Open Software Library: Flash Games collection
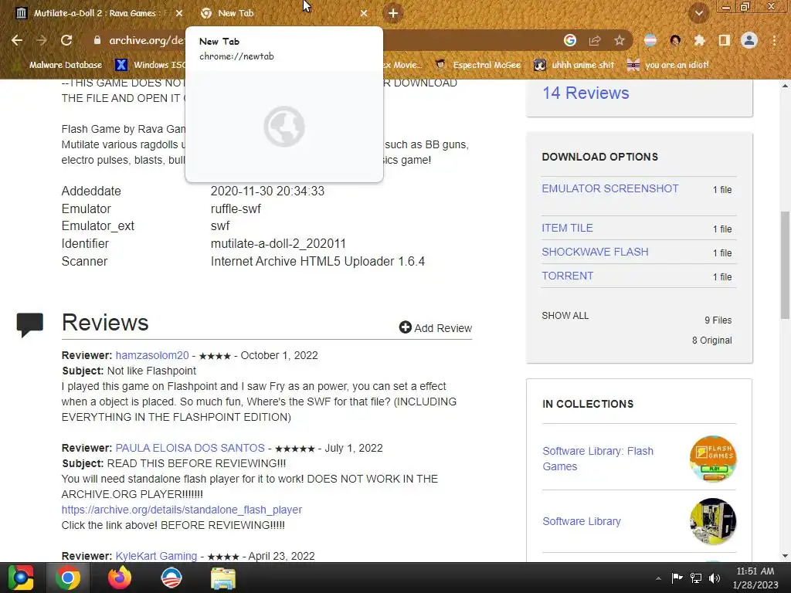 pos(598,459)
